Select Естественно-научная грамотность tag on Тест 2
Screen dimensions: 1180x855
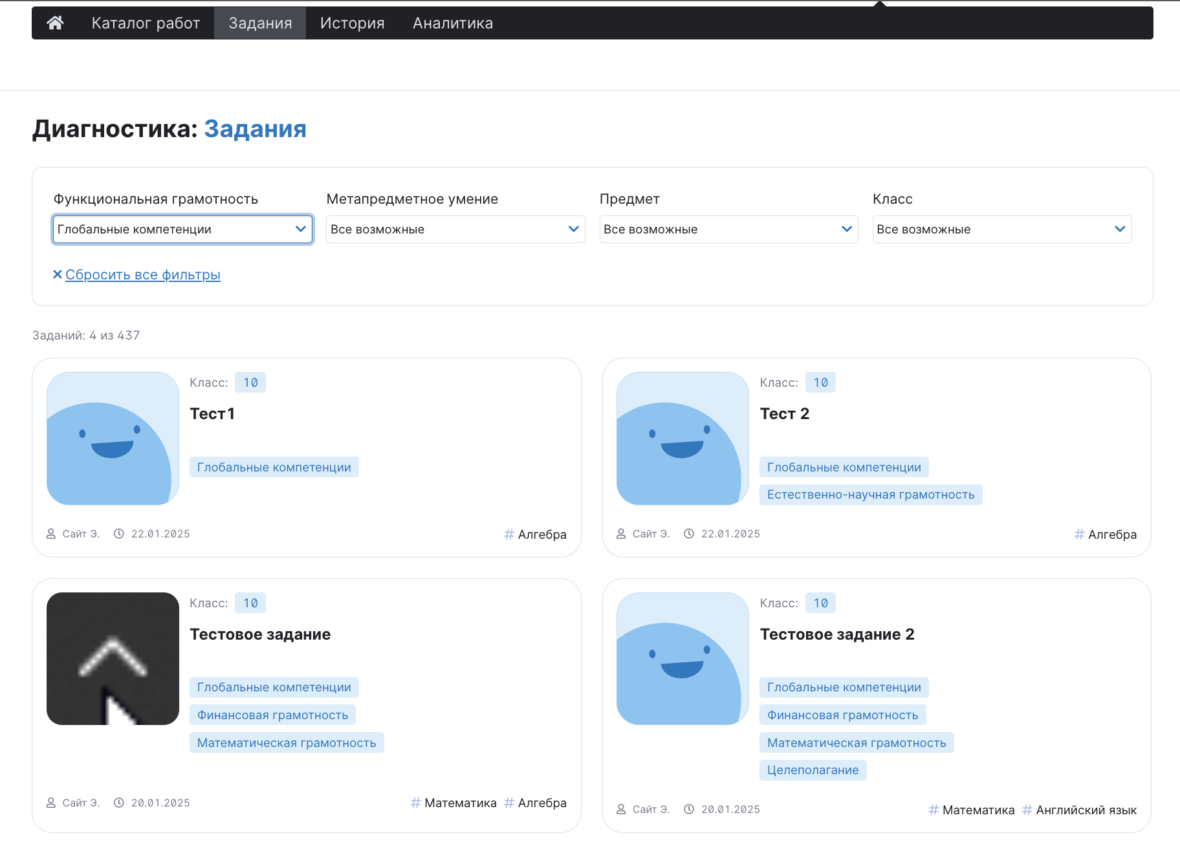point(870,495)
